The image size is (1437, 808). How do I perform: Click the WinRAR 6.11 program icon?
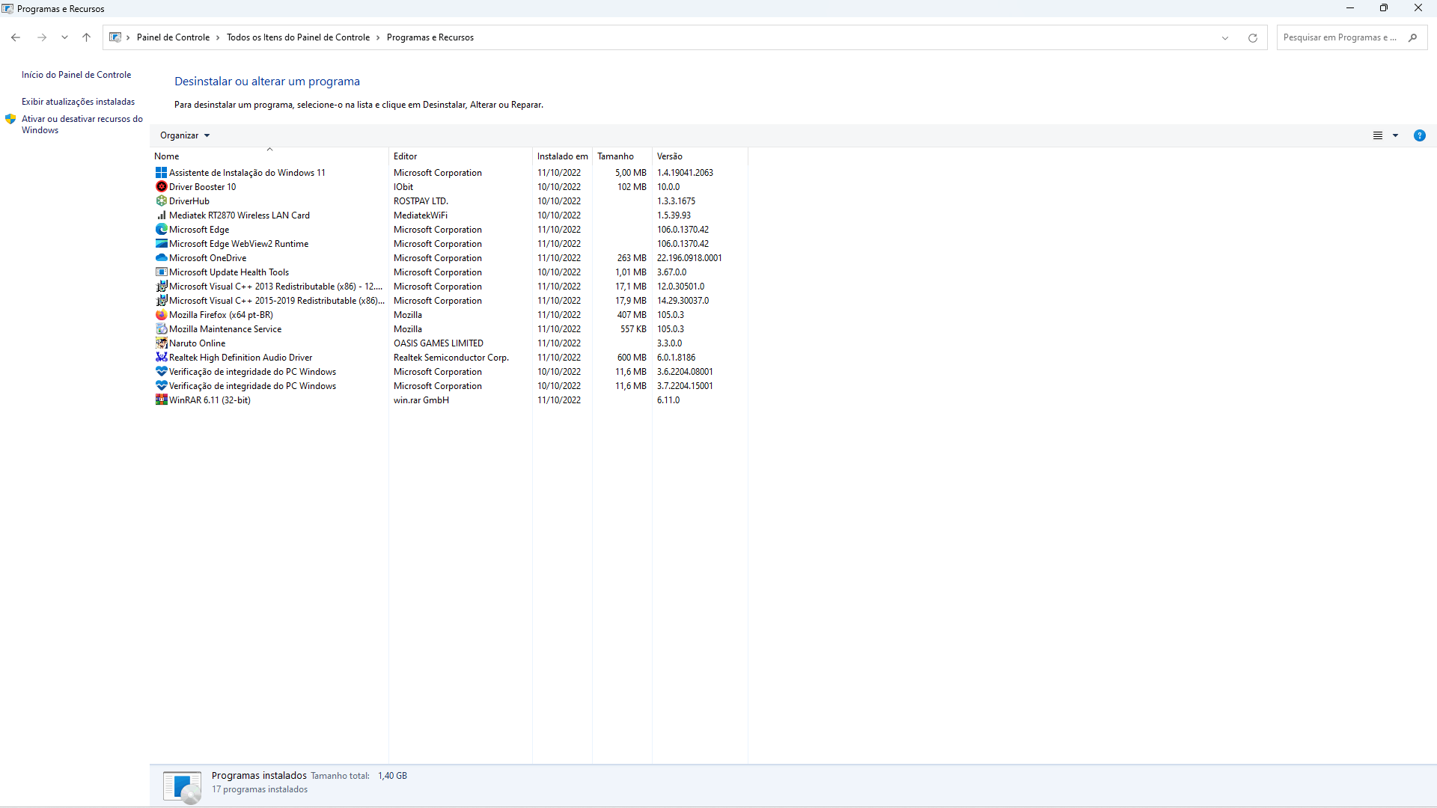pyautogui.click(x=161, y=400)
